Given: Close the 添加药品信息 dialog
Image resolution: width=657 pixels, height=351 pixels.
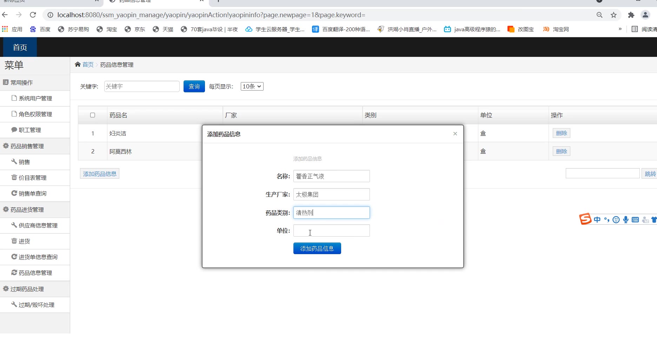Looking at the screenshot, I should pos(455,134).
